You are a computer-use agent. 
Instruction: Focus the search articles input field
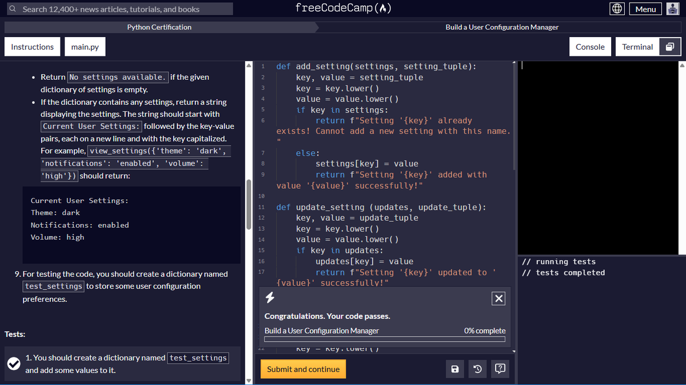pos(119,9)
